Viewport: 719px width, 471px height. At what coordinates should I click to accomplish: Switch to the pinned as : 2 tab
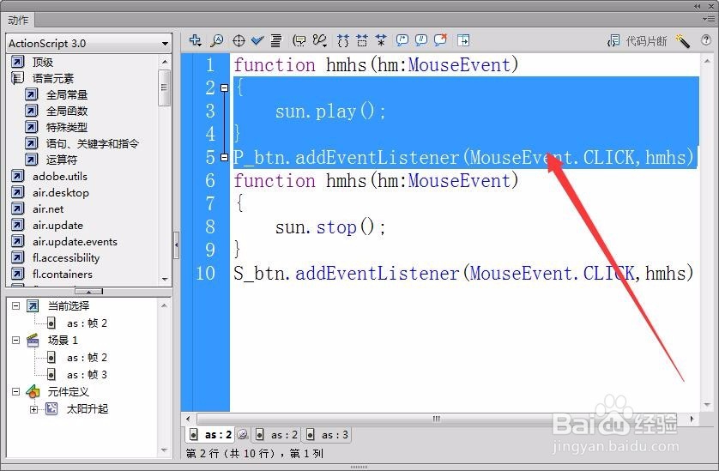tap(278, 435)
